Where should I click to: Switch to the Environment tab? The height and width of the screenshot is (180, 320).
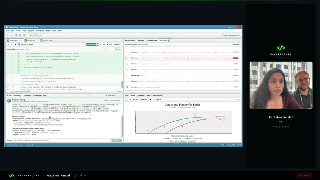tap(130, 41)
